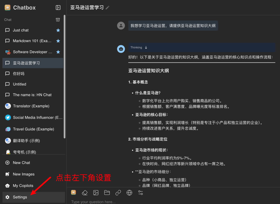Click the Software Developer avatar icon
The width and height of the screenshot is (280, 204).
tap(8, 52)
